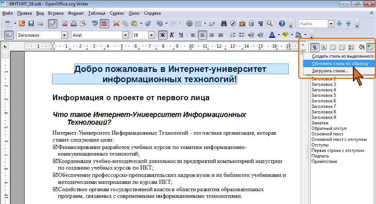Viewport: 376px width, 204px height.
Task: Apply font color A swatch
Action: [272, 35]
